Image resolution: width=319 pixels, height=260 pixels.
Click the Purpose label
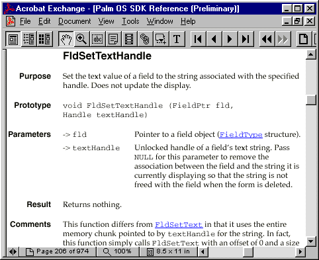tap(35, 76)
